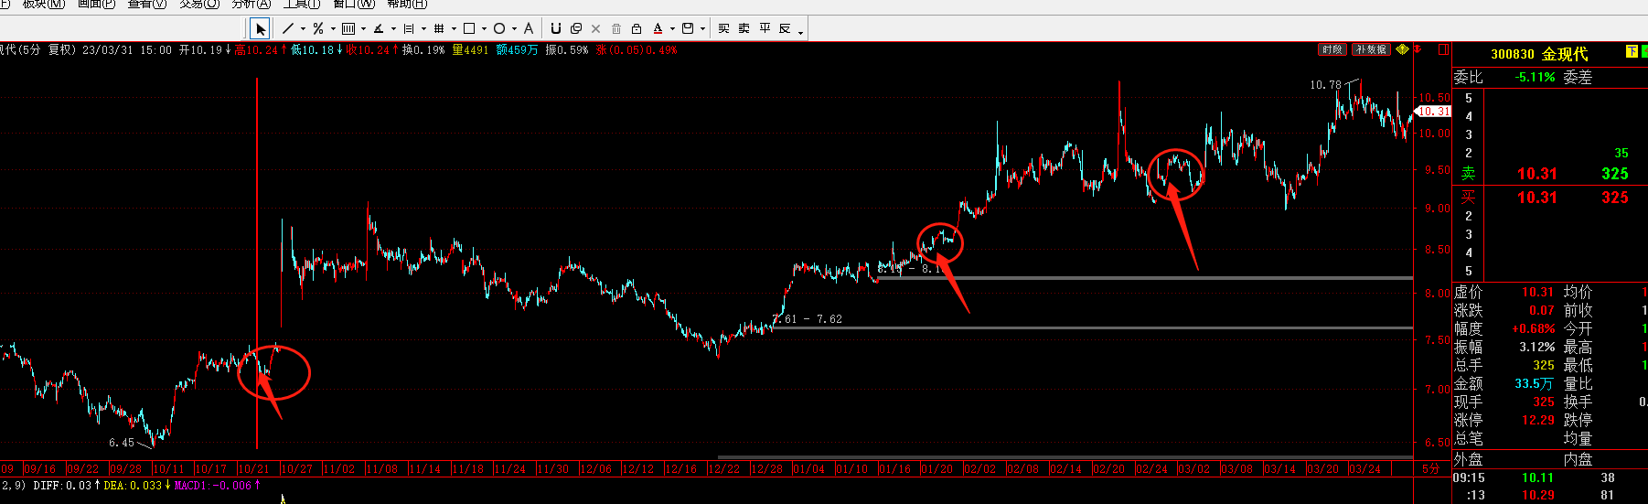
Task: Click the 涨停 limit-up value 12.29
Action: pyautogui.click(x=1538, y=420)
